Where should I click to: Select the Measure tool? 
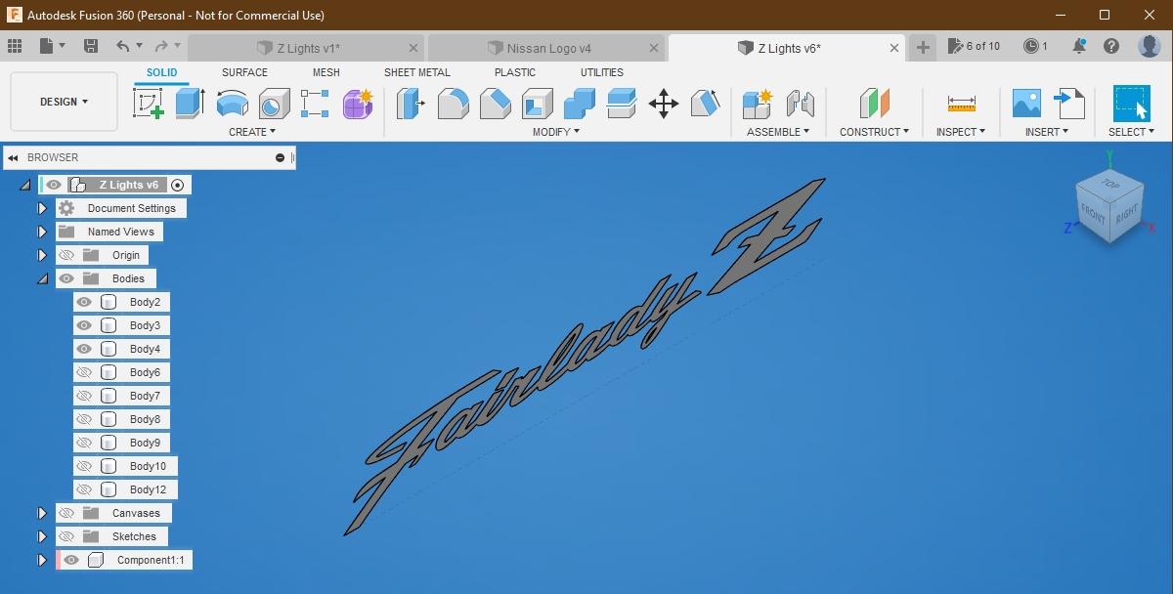point(961,103)
